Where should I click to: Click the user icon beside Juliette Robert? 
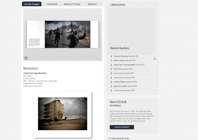[111, 82]
